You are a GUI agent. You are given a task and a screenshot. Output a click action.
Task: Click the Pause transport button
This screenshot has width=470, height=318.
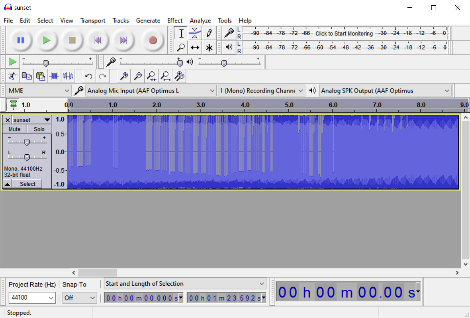tap(21, 40)
